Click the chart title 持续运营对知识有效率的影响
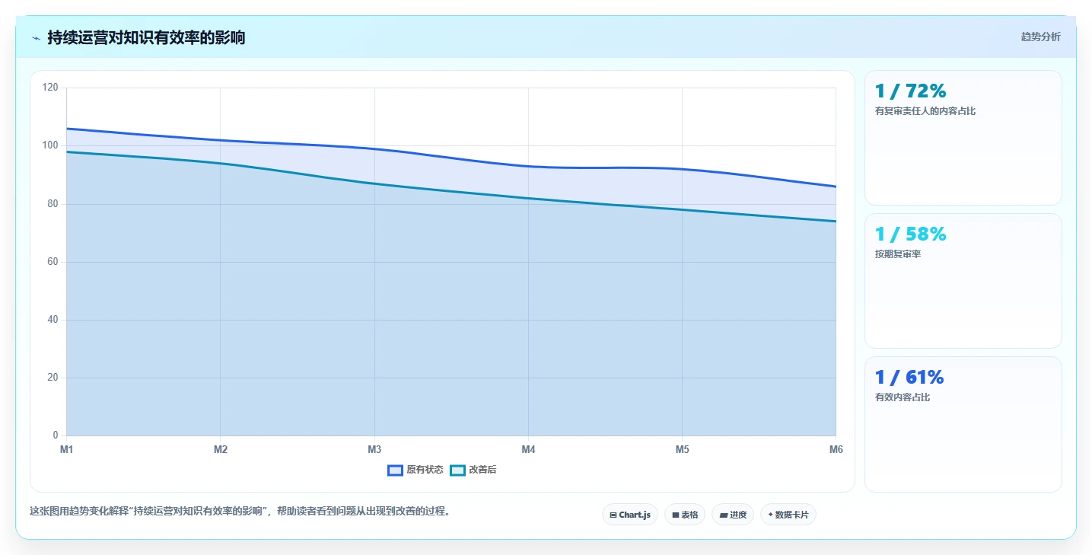 tap(146, 37)
